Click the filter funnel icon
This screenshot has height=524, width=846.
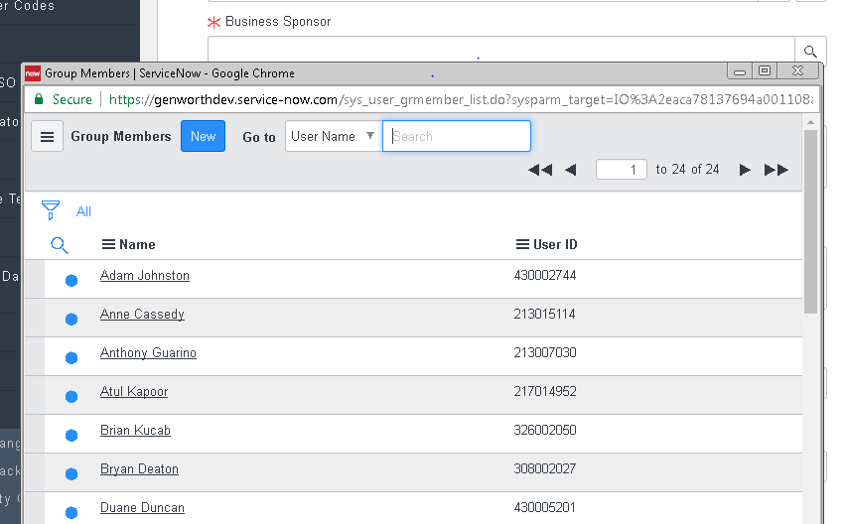pyautogui.click(x=51, y=210)
